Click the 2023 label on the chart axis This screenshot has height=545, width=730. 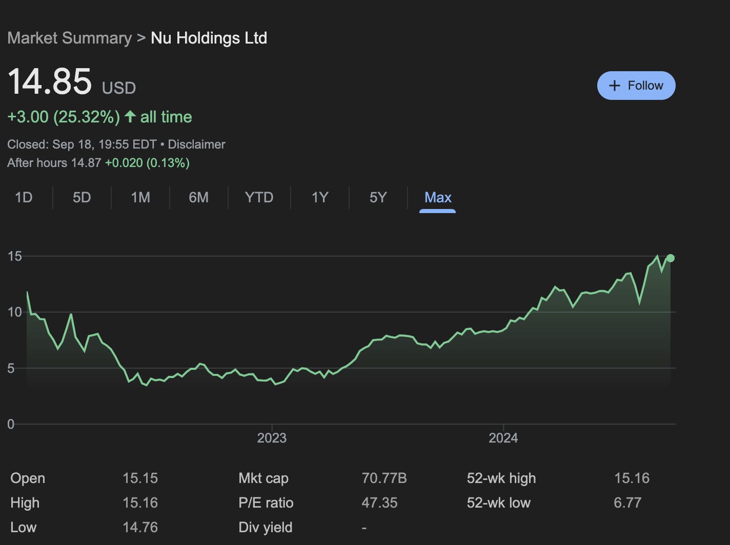pos(272,438)
